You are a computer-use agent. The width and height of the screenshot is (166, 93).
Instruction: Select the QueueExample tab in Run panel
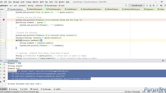tap(12, 61)
